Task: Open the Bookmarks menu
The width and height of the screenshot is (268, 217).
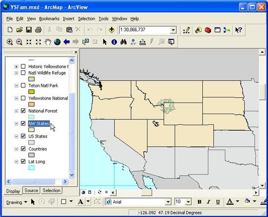Action: point(49,19)
